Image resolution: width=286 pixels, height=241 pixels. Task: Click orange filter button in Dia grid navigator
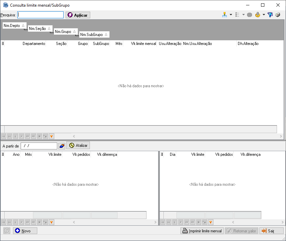pos(211,222)
